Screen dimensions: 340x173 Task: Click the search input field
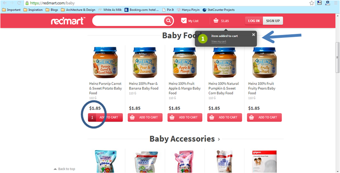[x=128, y=21]
